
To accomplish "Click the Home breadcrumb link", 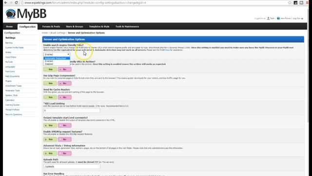I will coord(45,33).
